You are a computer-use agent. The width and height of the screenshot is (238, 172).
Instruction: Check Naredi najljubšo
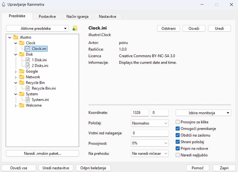178,155
